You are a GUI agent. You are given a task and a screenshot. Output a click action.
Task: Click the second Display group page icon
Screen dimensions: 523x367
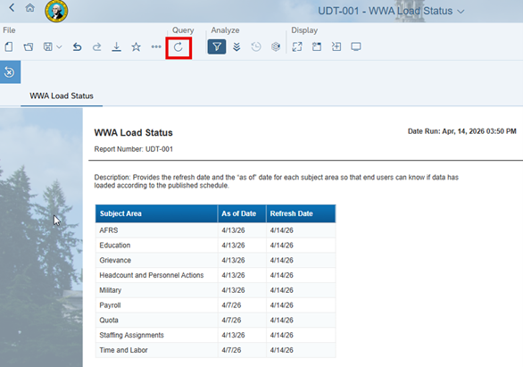click(317, 46)
